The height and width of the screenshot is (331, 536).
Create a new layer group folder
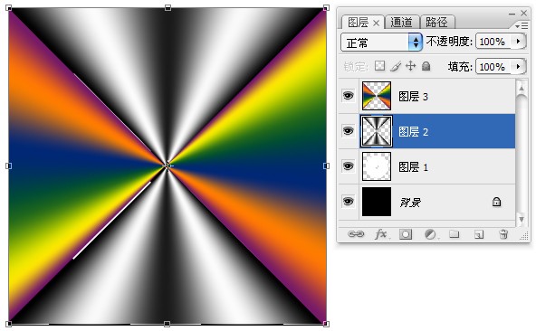[x=454, y=234]
